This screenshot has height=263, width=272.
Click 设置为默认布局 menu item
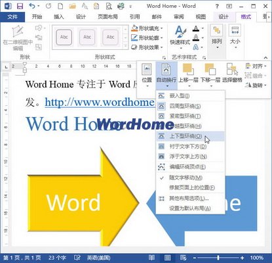[x=190, y=208]
